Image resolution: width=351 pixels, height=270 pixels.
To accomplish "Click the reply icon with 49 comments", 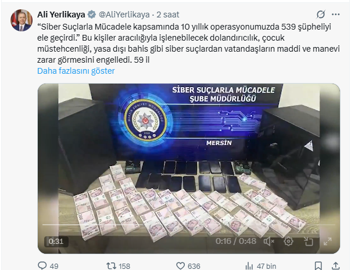I will coord(42,266).
